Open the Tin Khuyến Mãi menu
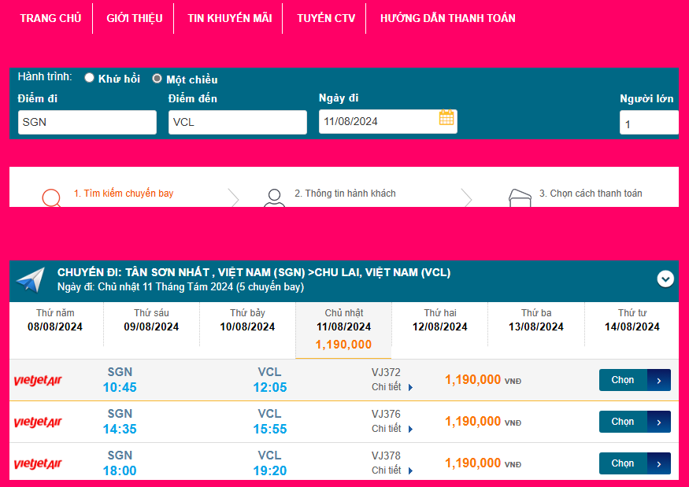Viewport: 689px width, 487px height. click(229, 18)
